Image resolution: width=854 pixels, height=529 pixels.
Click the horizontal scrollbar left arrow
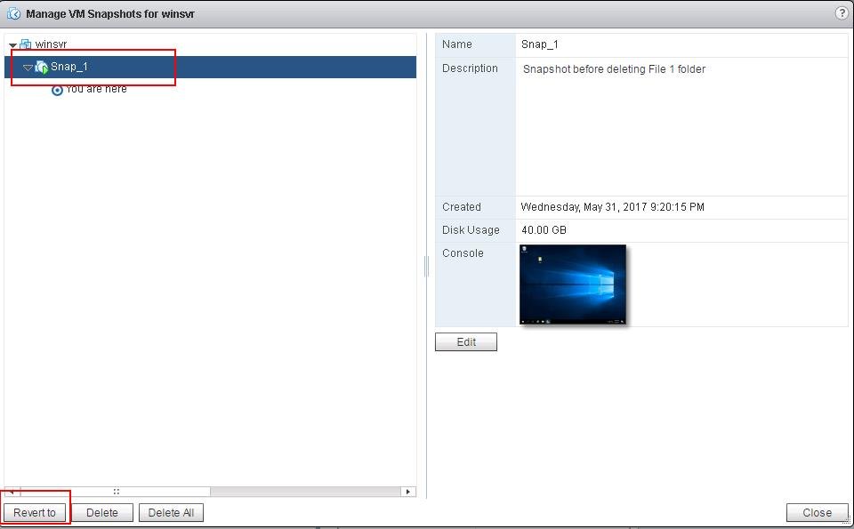click(12, 492)
